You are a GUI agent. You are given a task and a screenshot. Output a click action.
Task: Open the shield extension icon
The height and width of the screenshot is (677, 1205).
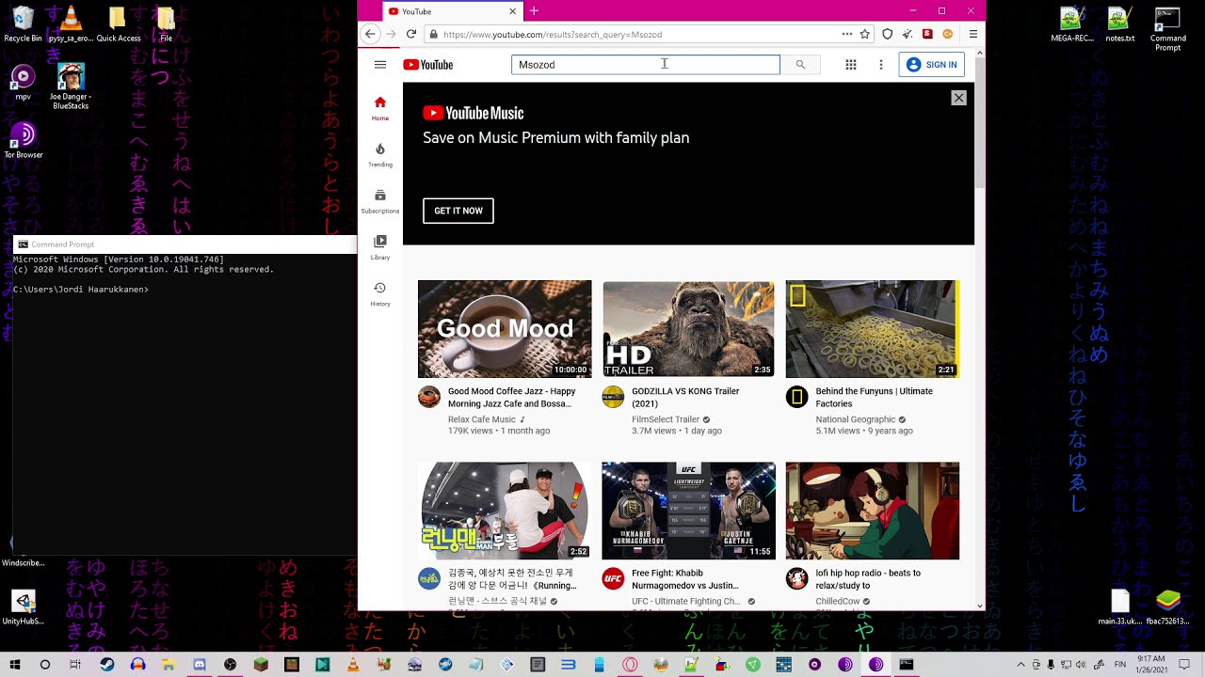(x=887, y=34)
